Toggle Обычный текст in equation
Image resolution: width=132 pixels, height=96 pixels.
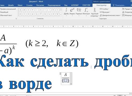[x=6, y=15]
